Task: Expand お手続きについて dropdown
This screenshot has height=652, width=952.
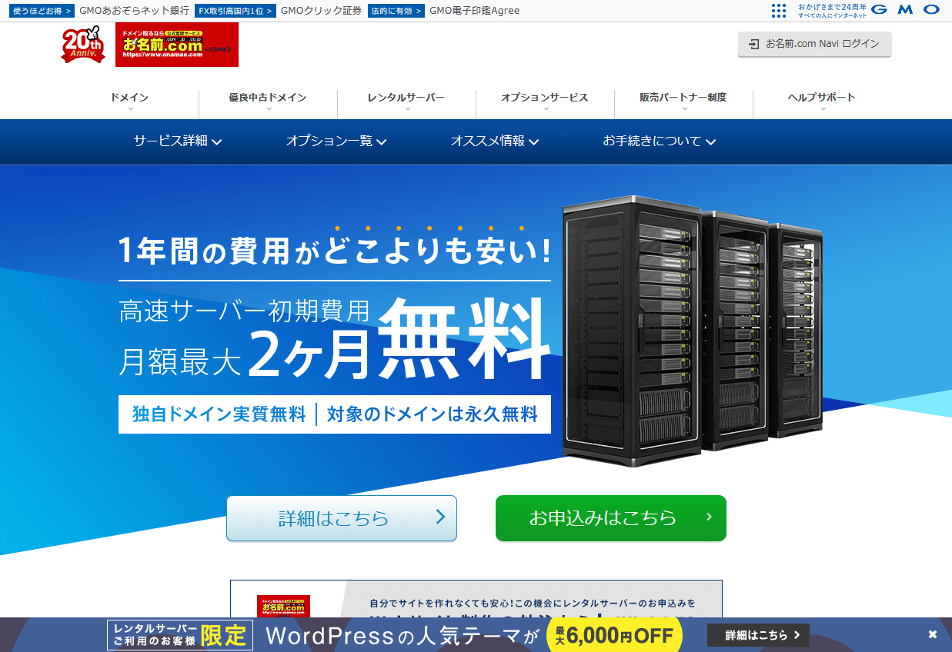Action: (660, 141)
